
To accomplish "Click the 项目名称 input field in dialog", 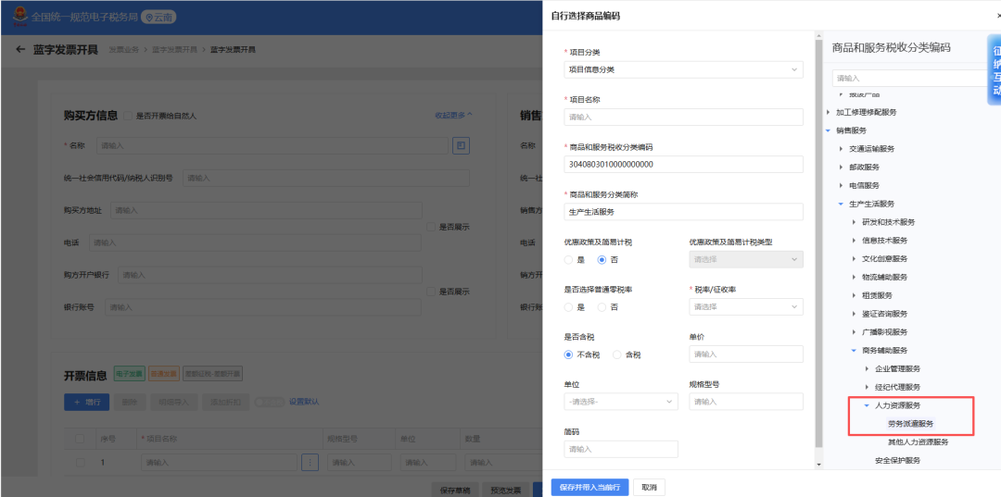I will click(683, 118).
